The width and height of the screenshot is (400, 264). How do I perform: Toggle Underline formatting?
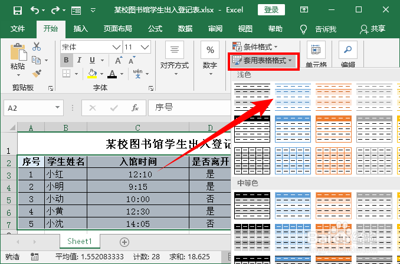click(x=93, y=60)
